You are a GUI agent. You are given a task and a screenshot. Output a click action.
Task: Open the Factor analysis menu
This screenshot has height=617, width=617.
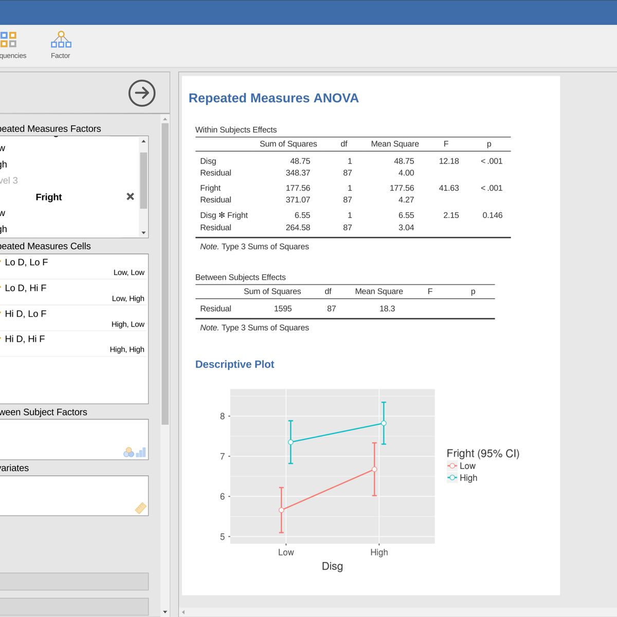pos(61,45)
